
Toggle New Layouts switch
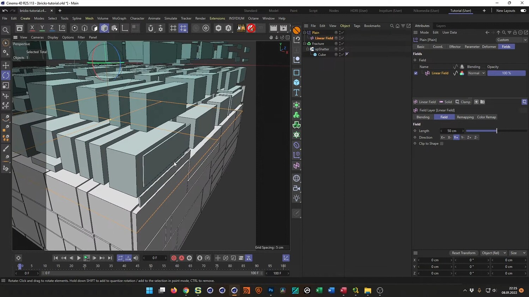click(x=523, y=11)
